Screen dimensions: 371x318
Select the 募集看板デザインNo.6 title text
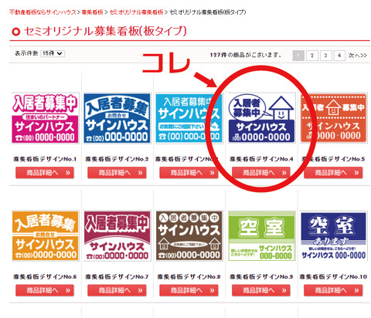click(45, 277)
